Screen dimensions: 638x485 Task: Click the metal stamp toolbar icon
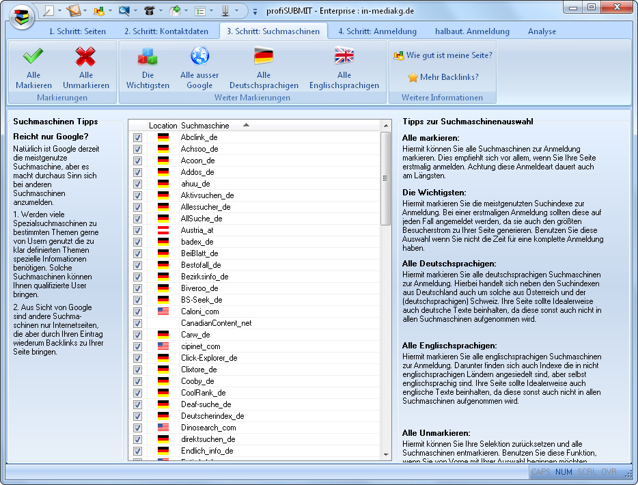225,11
